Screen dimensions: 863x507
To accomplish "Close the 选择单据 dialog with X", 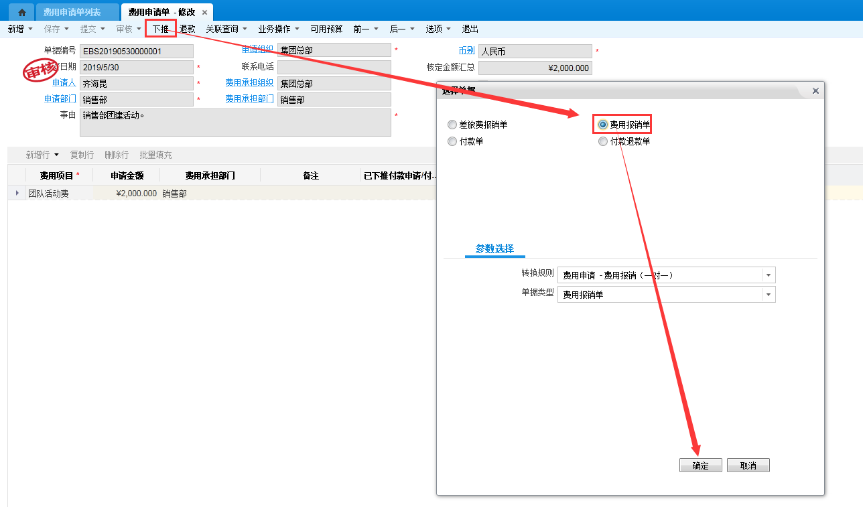I will [815, 91].
